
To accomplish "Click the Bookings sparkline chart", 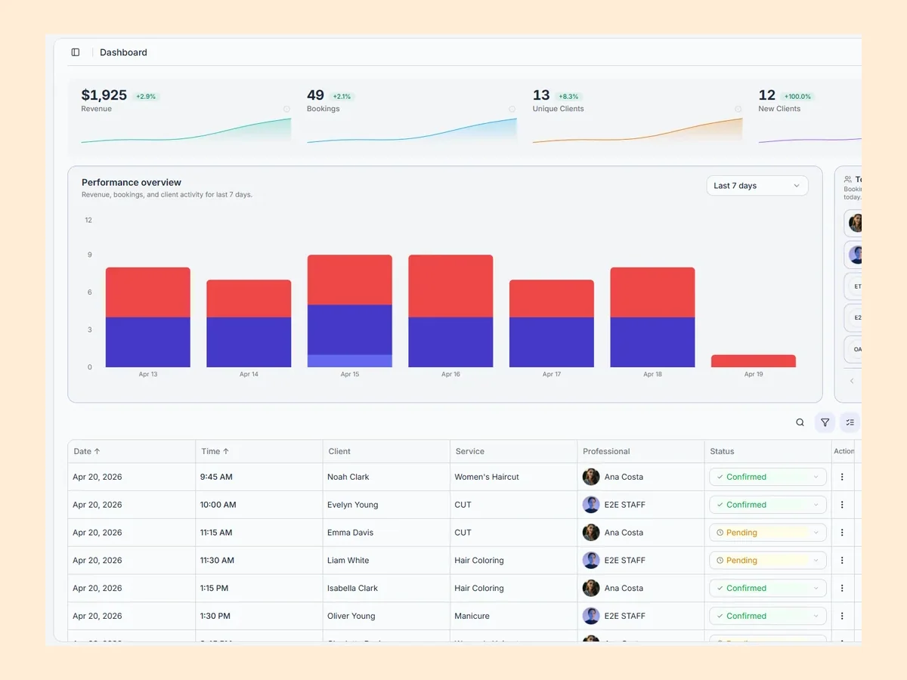I will 412,130.
